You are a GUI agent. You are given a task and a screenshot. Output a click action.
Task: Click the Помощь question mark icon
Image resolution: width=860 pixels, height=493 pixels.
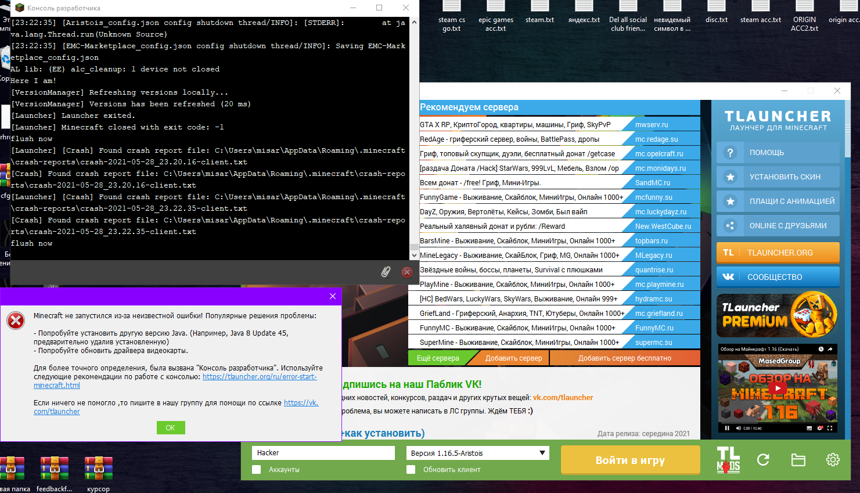coord(731,153)
